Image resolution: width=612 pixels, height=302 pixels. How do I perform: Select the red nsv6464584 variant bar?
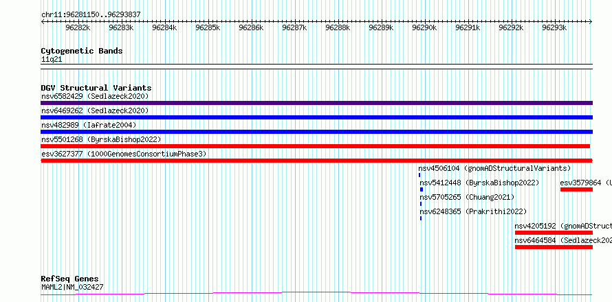554,247
